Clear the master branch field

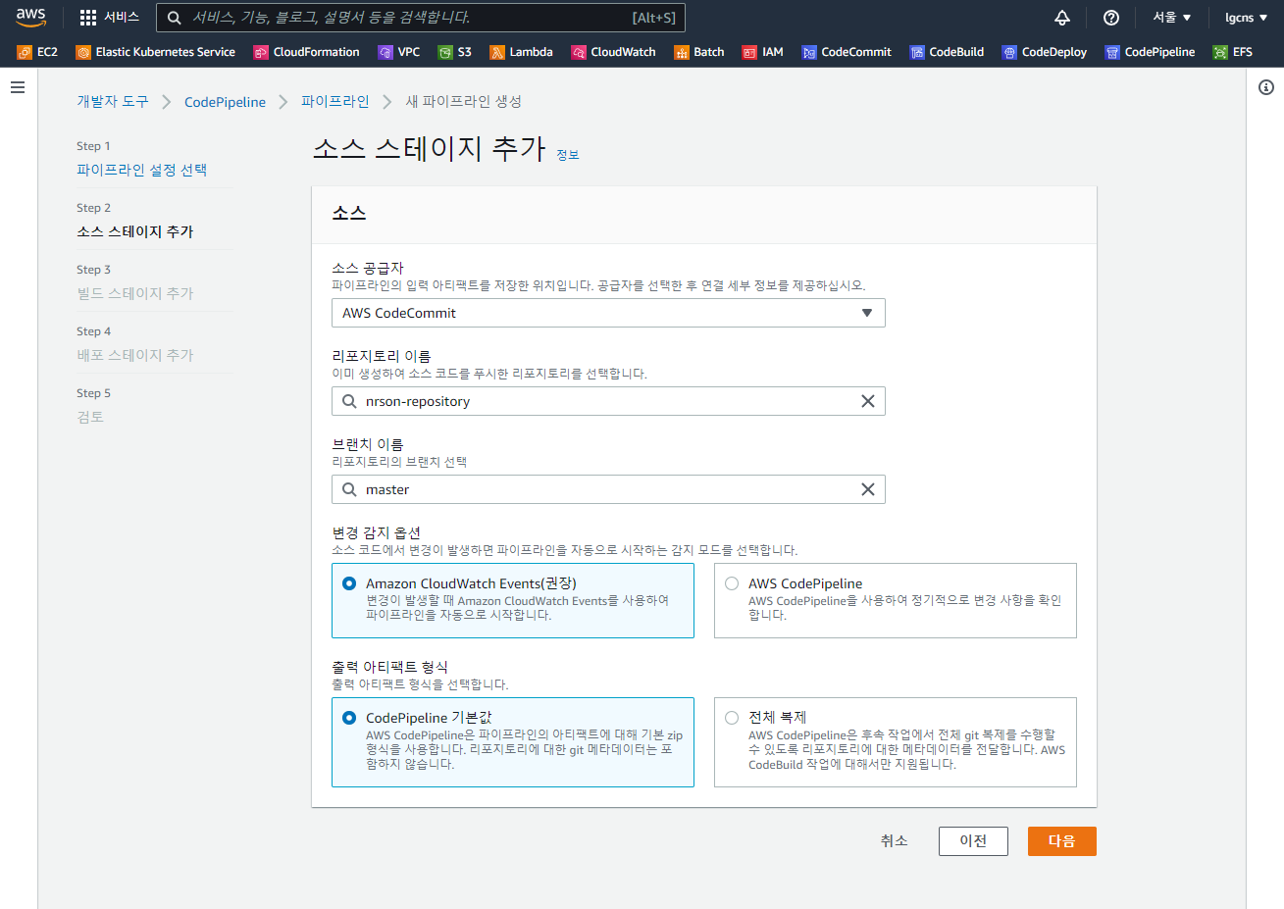(868, 489)
